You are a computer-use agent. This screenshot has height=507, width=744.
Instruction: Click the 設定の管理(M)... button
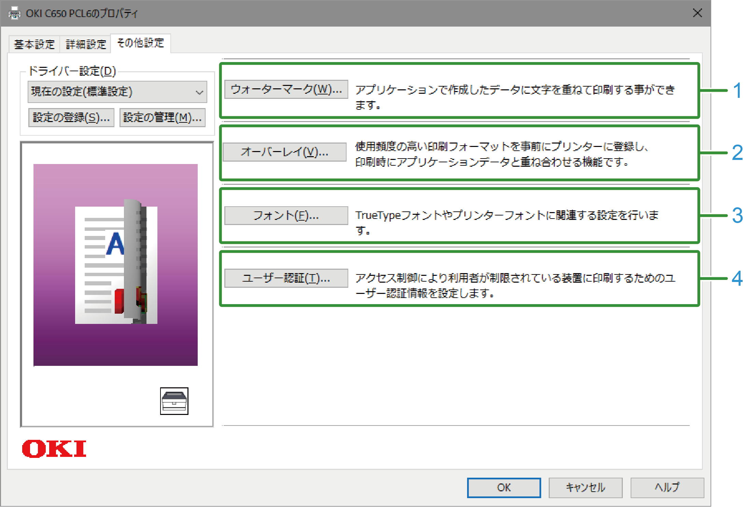(163, 118)
